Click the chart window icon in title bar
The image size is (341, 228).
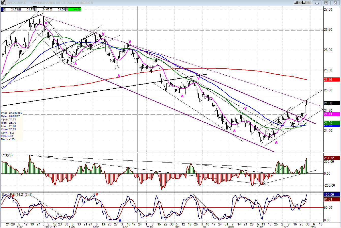[3, 3]
